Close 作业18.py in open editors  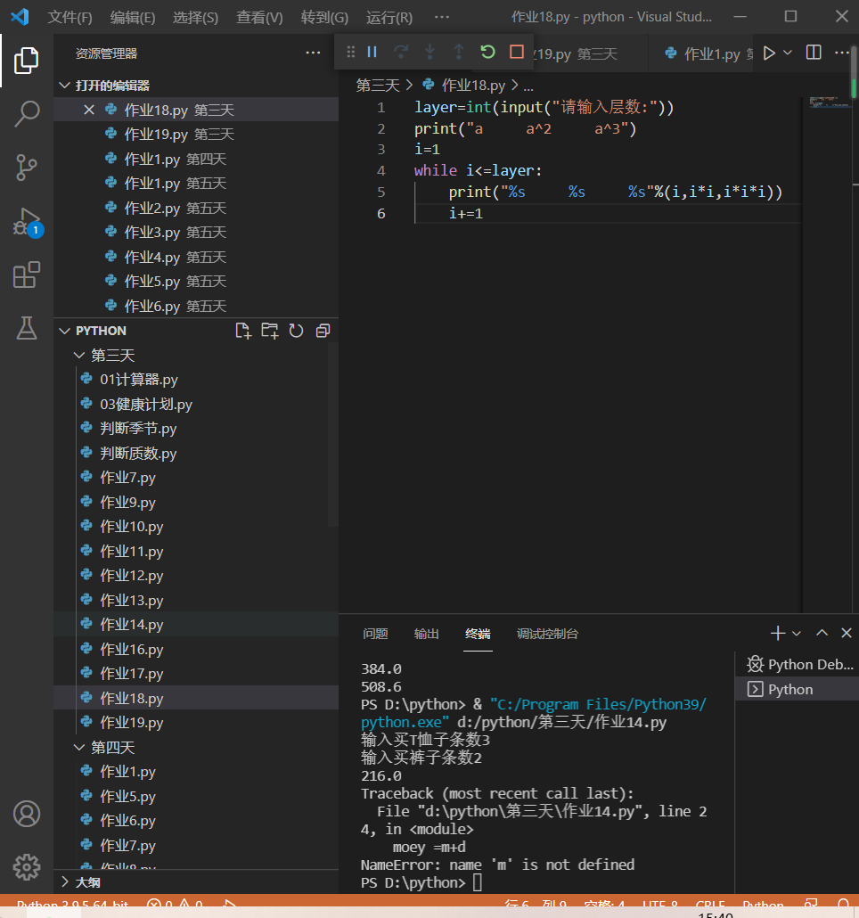pos(89,110)
